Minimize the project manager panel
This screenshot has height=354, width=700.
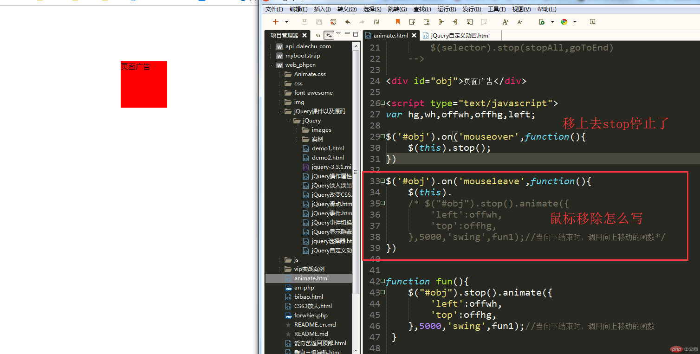pyautogui.click(x=347, y=33)
